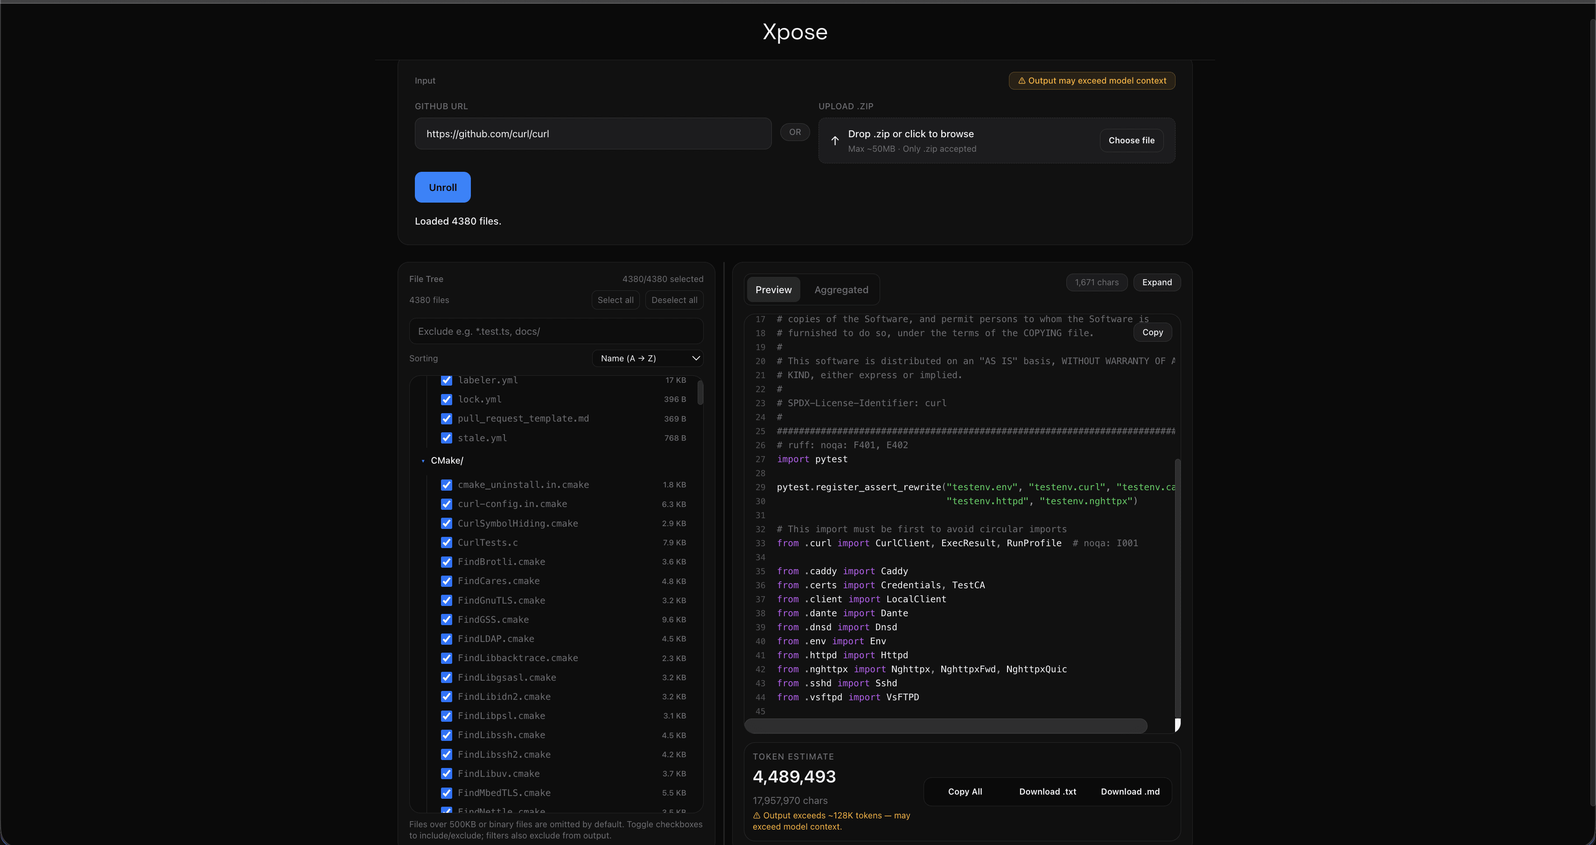Click the Unroll button
The image size is (1596, 845).
[x=442, y=187]
